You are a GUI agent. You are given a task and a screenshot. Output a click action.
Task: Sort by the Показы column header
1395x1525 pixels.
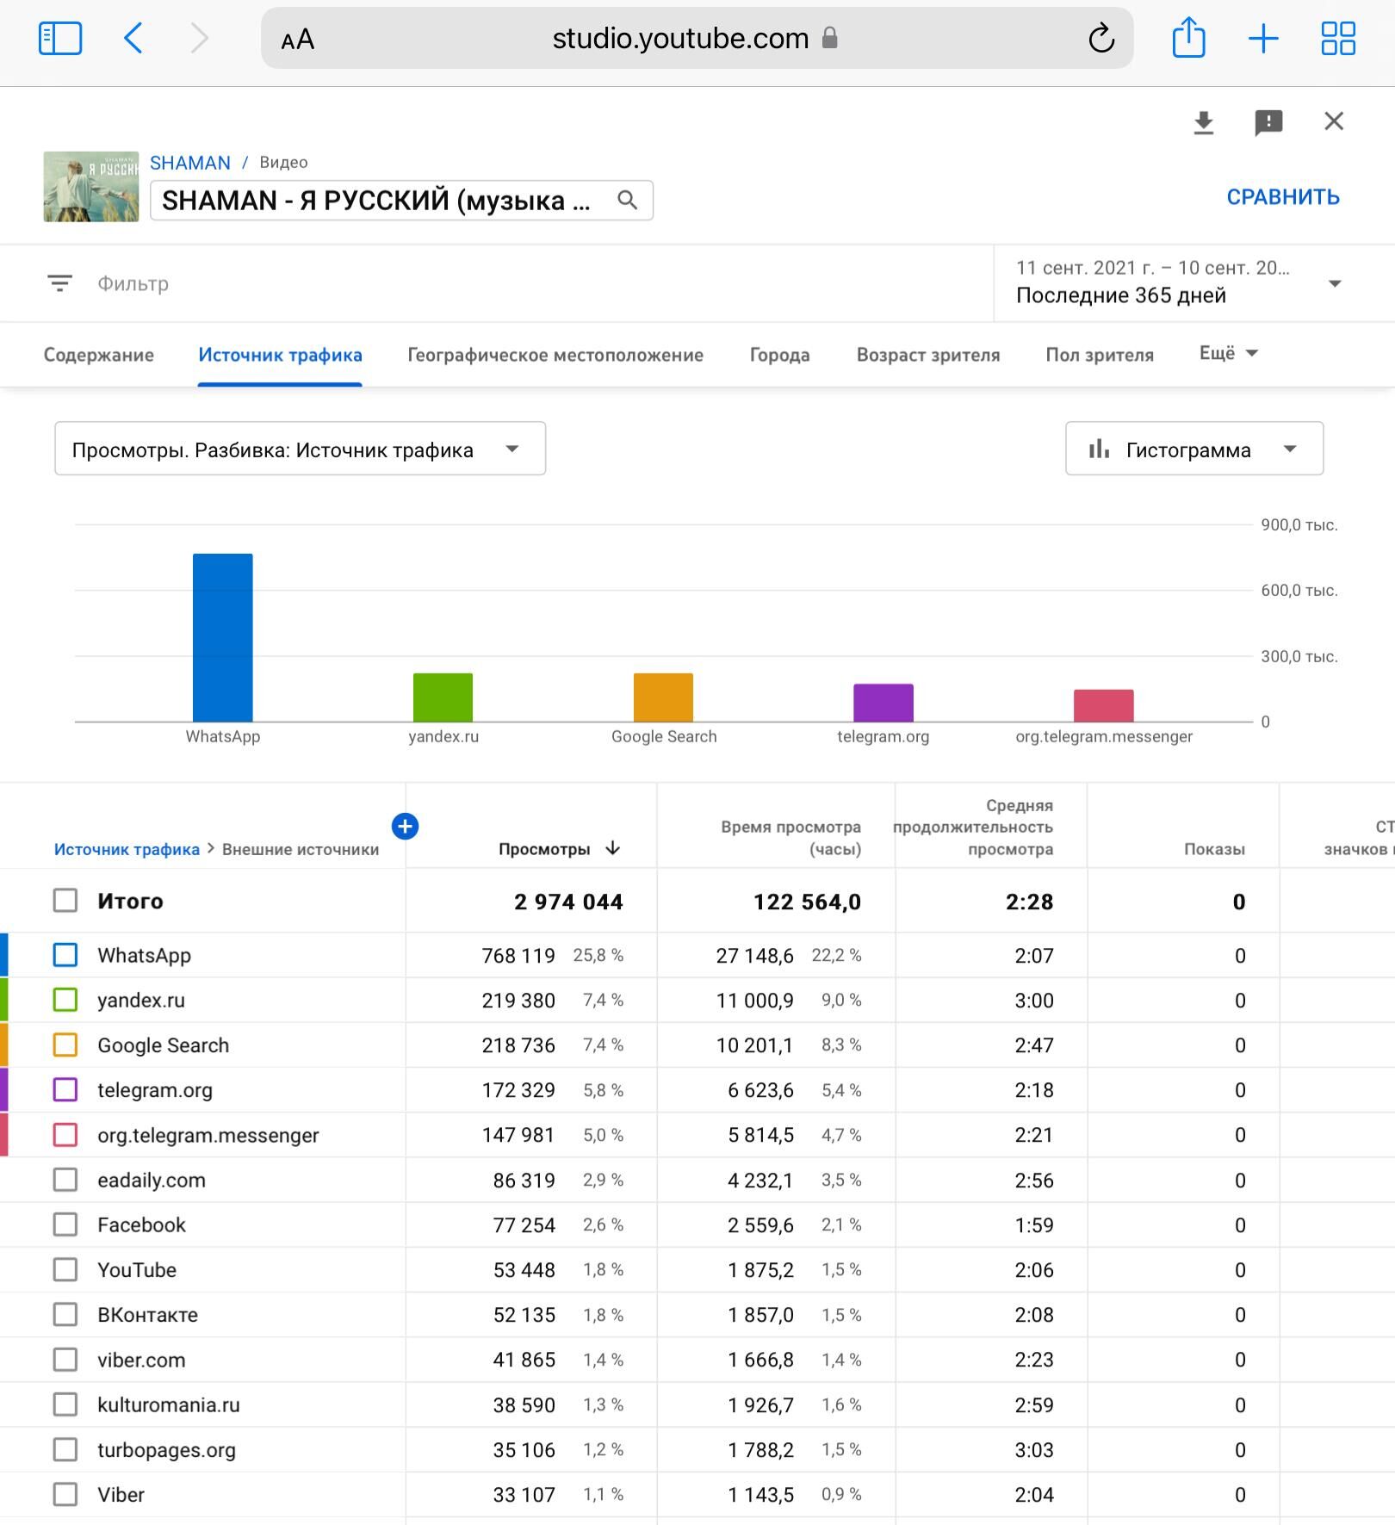tap(1214, 849)
